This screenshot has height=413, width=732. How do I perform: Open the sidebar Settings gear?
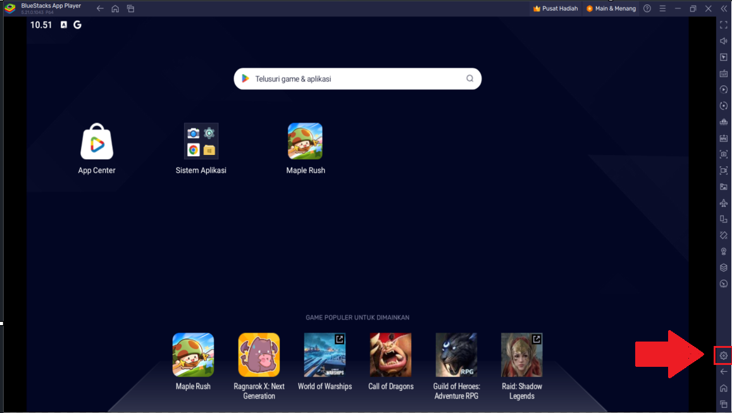coord(723,355)
